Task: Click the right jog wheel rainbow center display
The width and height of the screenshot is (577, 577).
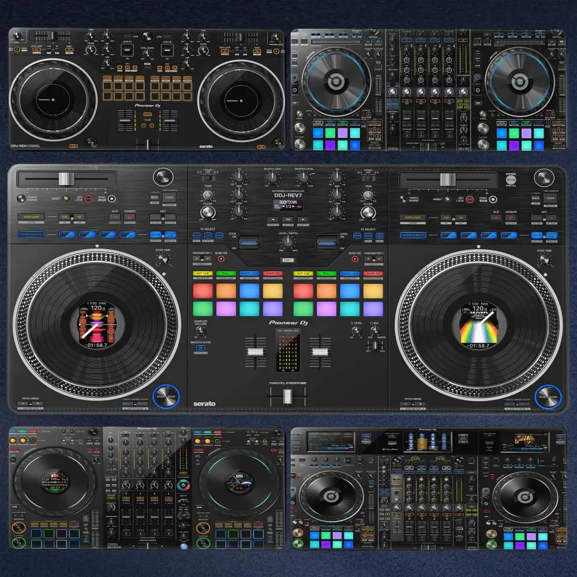Action: coord(479,324)
